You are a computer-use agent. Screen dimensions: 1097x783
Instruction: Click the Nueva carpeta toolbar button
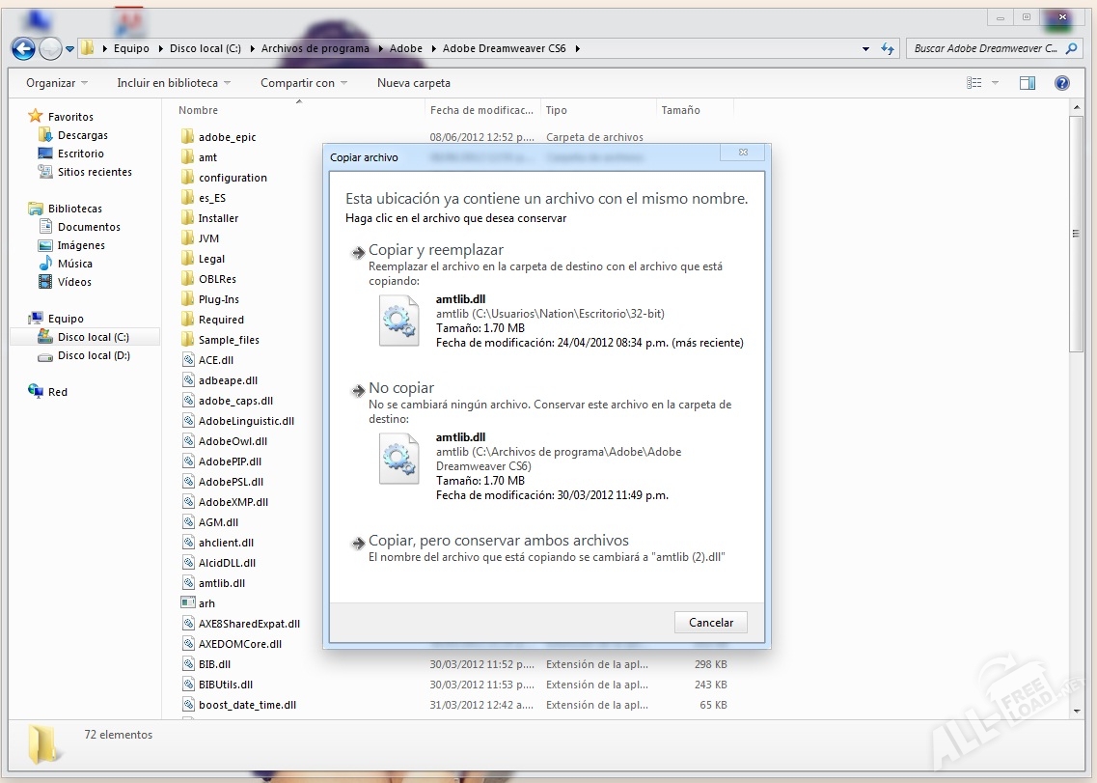(413, 83)
